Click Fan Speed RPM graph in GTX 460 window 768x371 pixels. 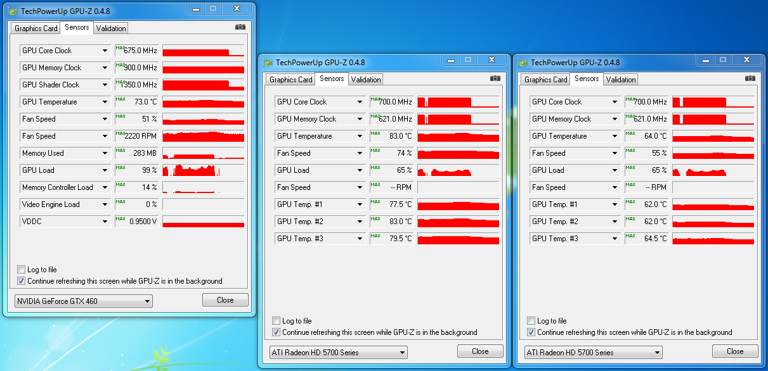click(x=204, y=136)
